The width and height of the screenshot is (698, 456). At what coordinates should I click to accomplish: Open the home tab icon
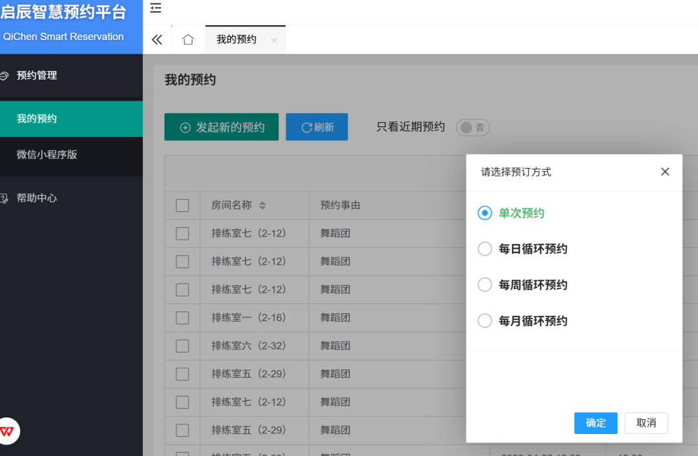tap(188, 39)
